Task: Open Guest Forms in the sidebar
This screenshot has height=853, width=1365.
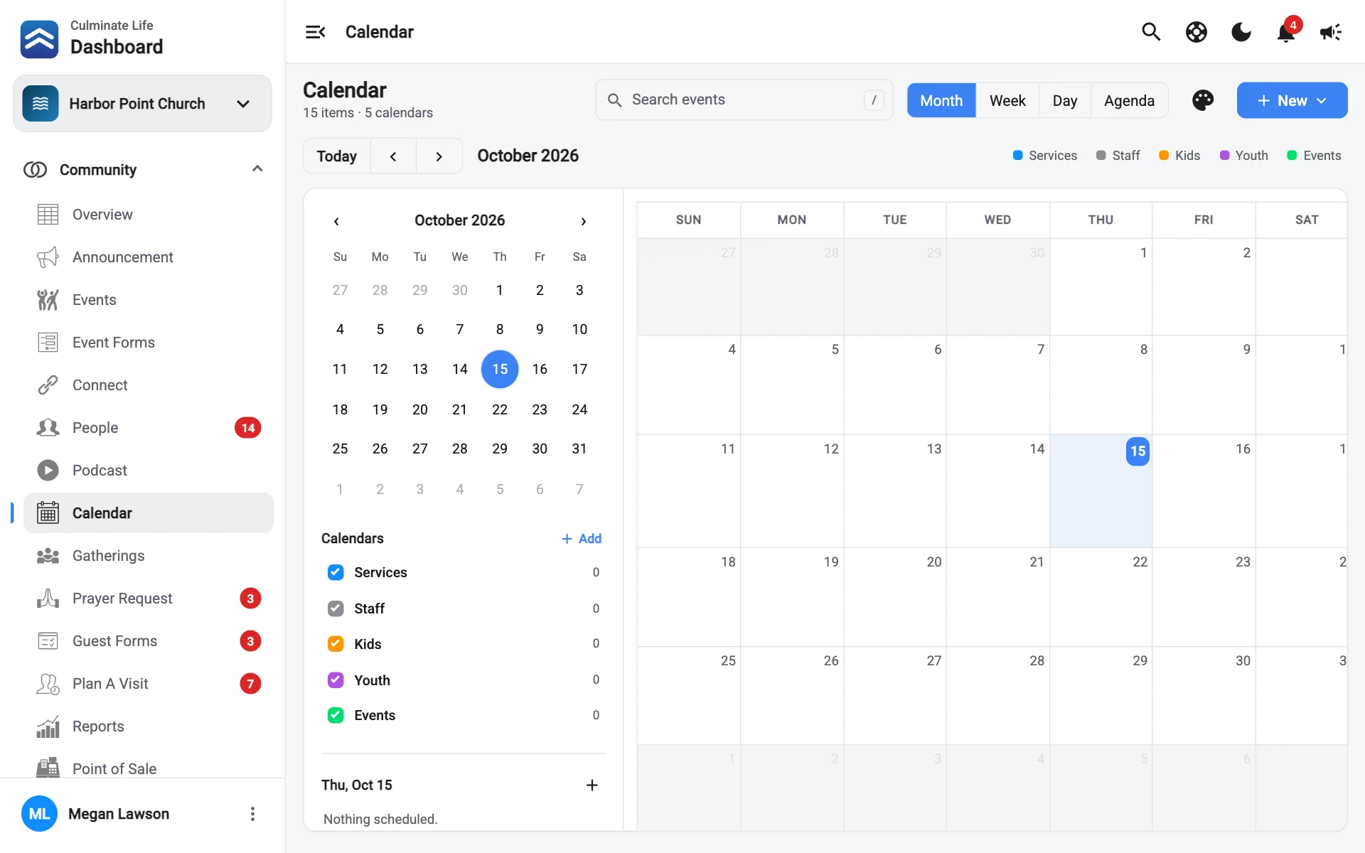Action: point(149,641)
